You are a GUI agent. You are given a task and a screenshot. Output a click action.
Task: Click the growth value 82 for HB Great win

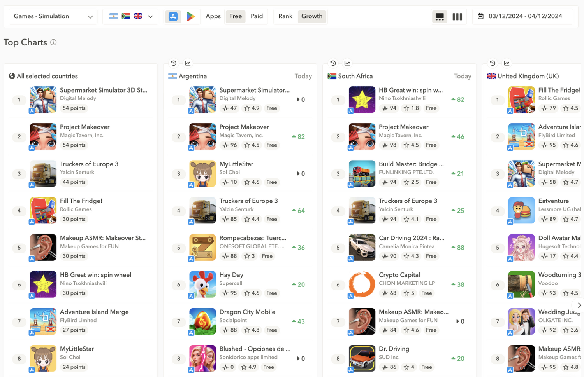458,99
